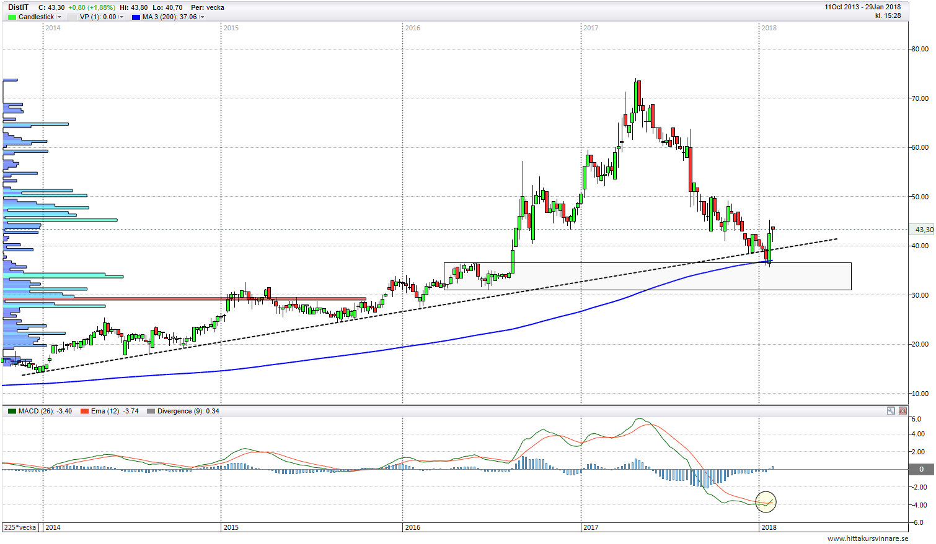Click the circled MACD crossover marker
The width and height of the screenshot is (936, 544).
click(766, 501)
